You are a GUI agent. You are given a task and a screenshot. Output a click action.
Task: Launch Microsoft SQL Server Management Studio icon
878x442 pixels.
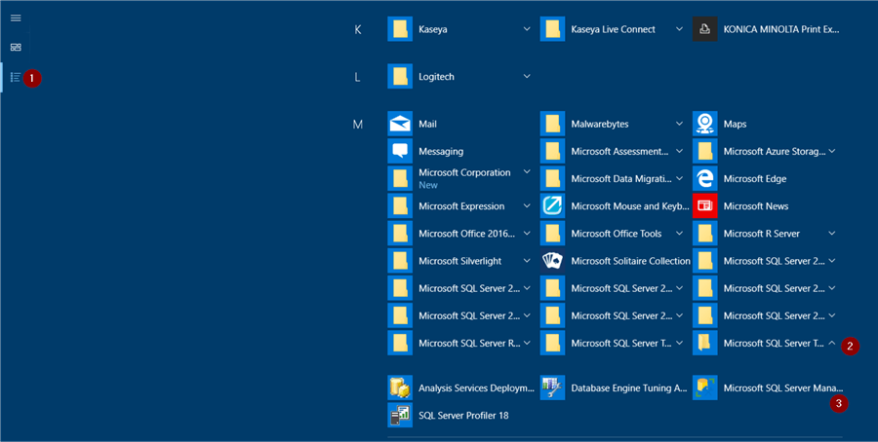(x=705, y=387)
